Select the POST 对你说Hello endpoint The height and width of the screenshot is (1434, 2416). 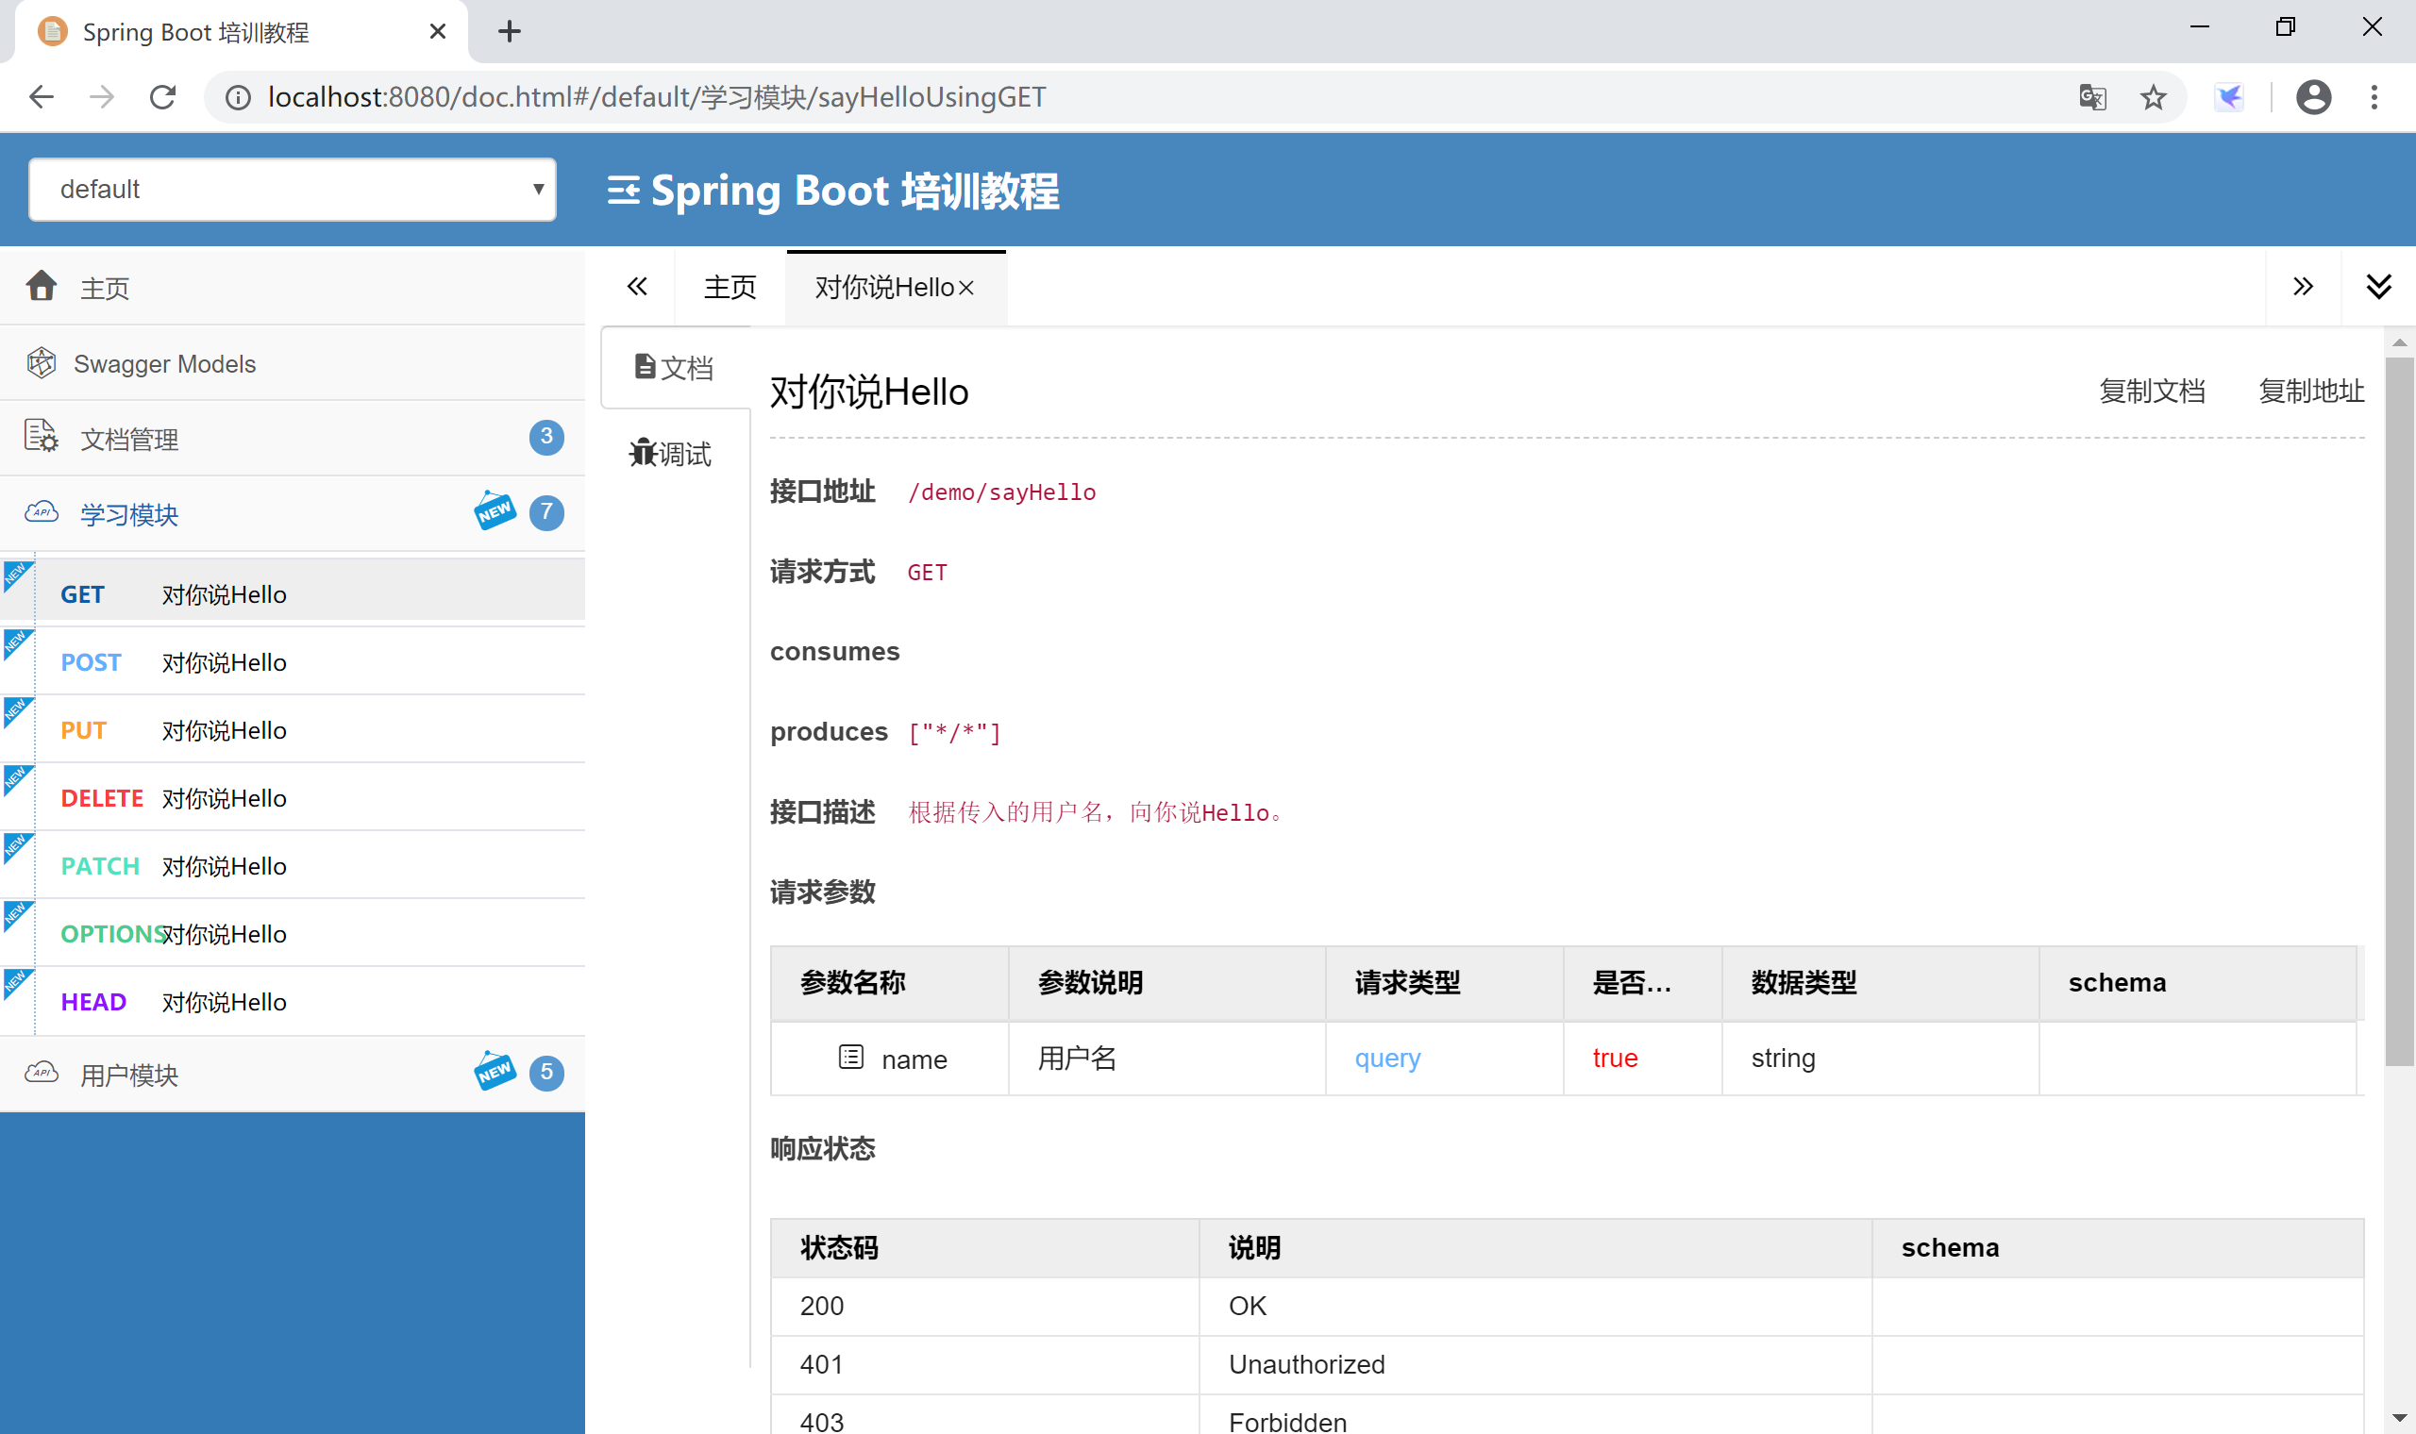(223, 662)
